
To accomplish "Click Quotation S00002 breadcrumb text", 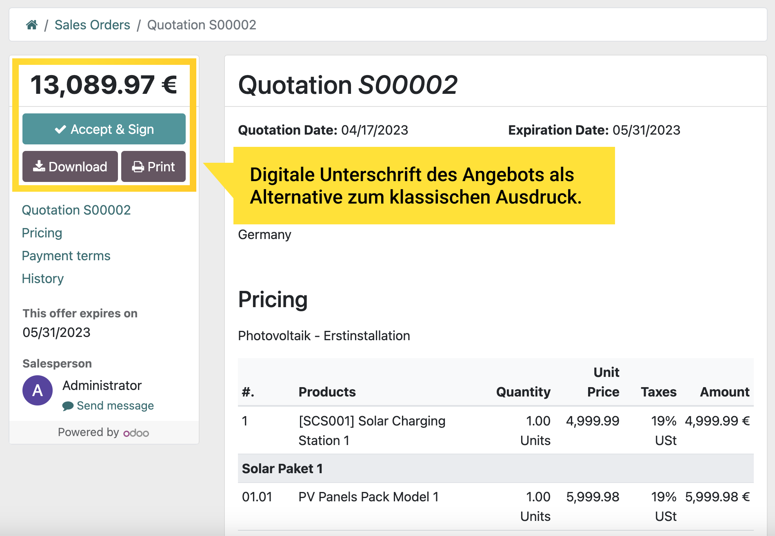I will point(202,25).
